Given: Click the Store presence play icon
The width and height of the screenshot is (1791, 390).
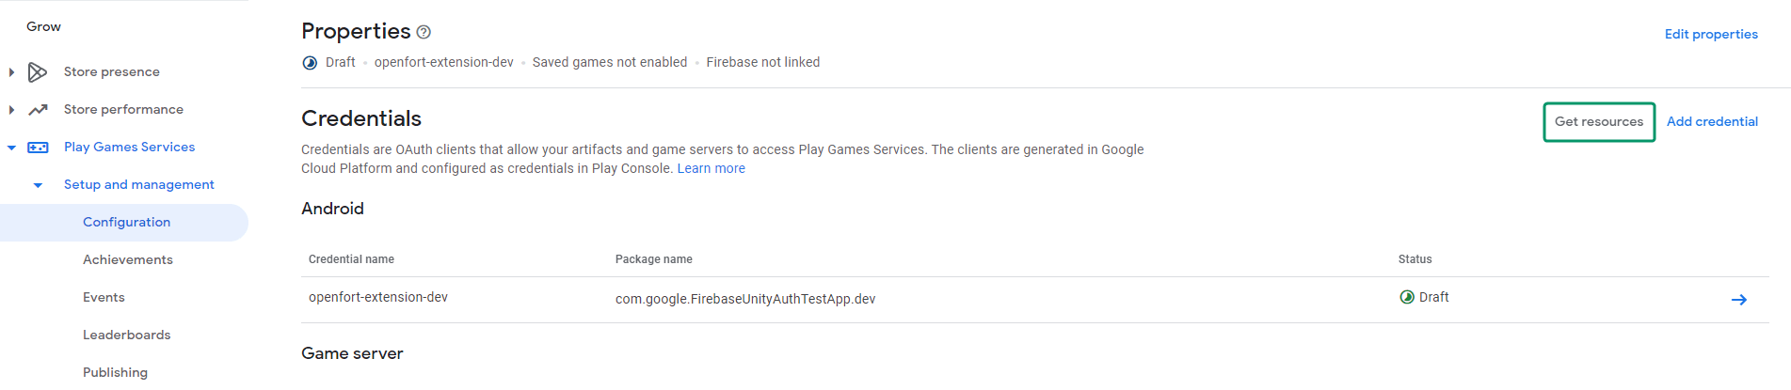Looking at the screenshot, I should tap(38, 72).
